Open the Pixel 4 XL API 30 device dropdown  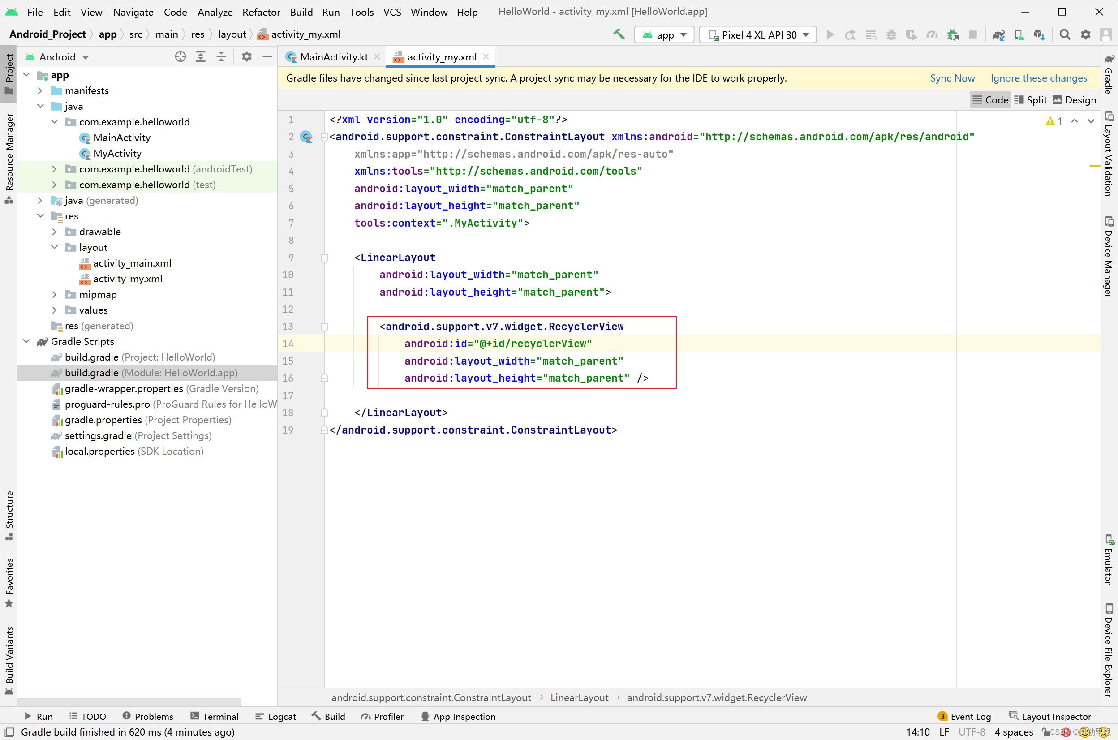(x=758, y=35)
